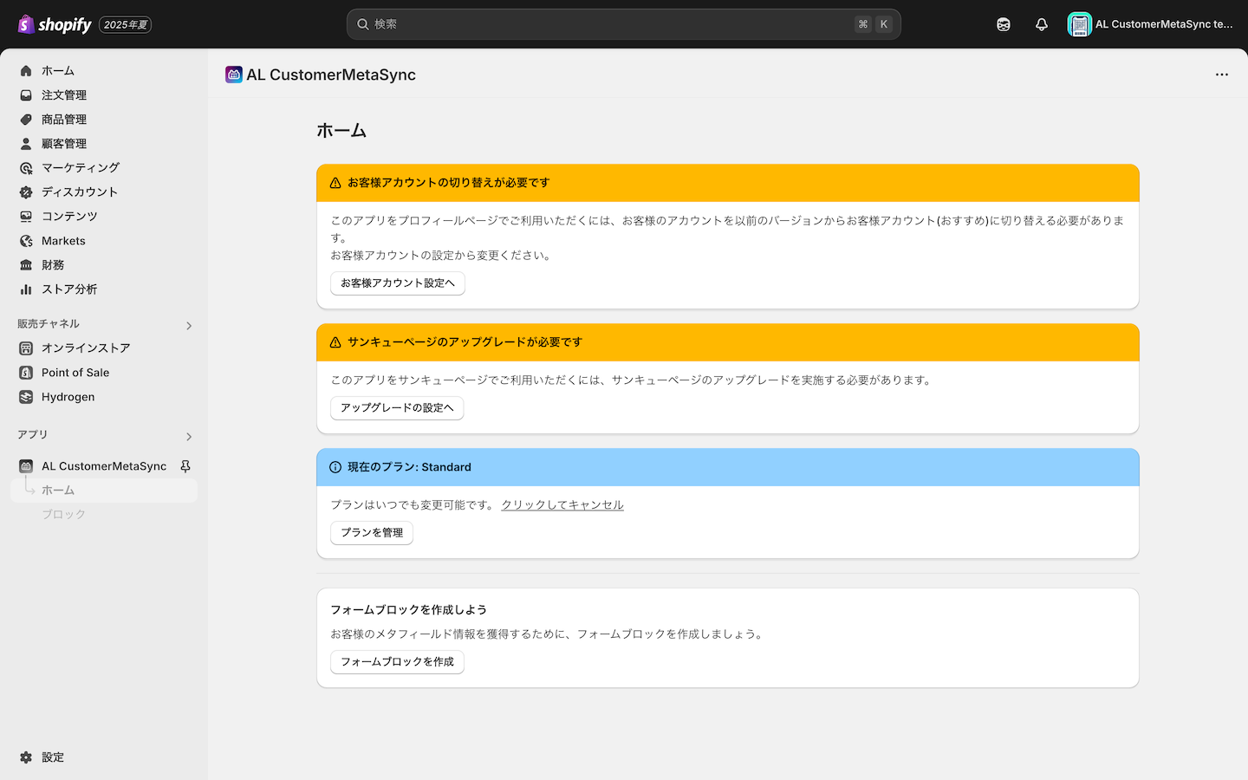Go to 注文管理 page
1248x780 pixels.
104,95
